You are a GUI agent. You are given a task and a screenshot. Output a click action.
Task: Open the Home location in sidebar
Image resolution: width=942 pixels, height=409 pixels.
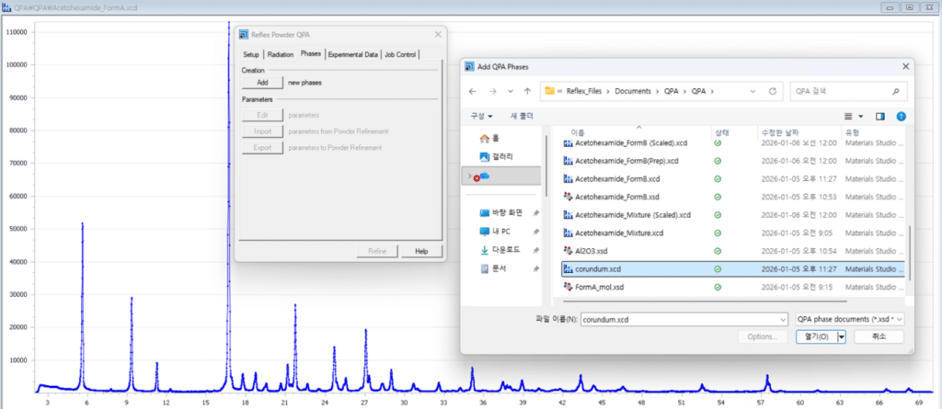489,138
